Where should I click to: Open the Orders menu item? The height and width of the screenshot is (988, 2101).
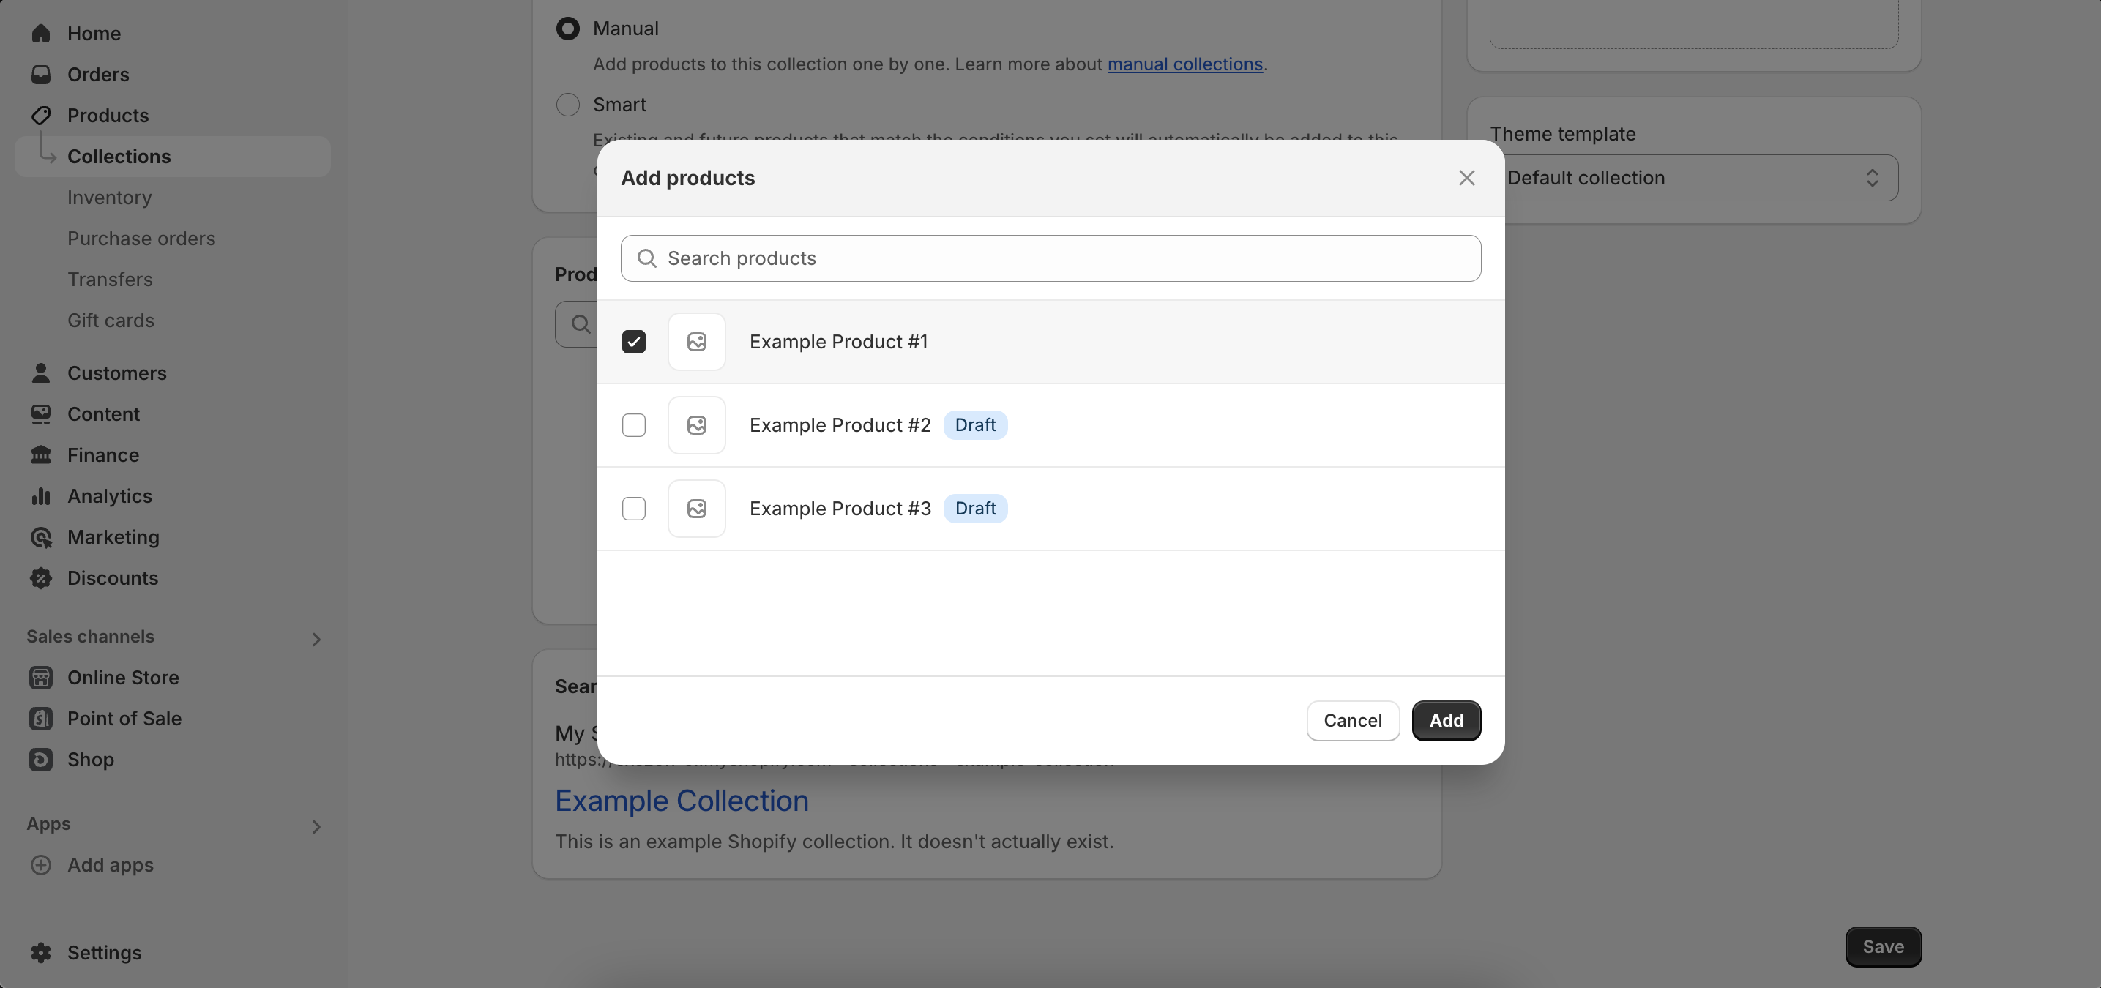pos(98,74)
